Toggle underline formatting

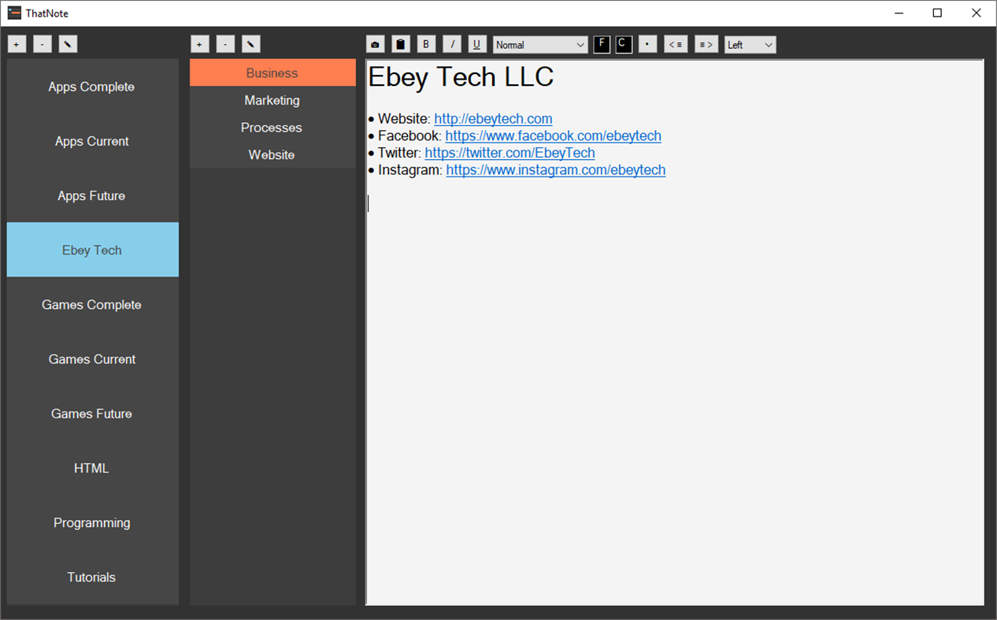[x=476, y=44]
